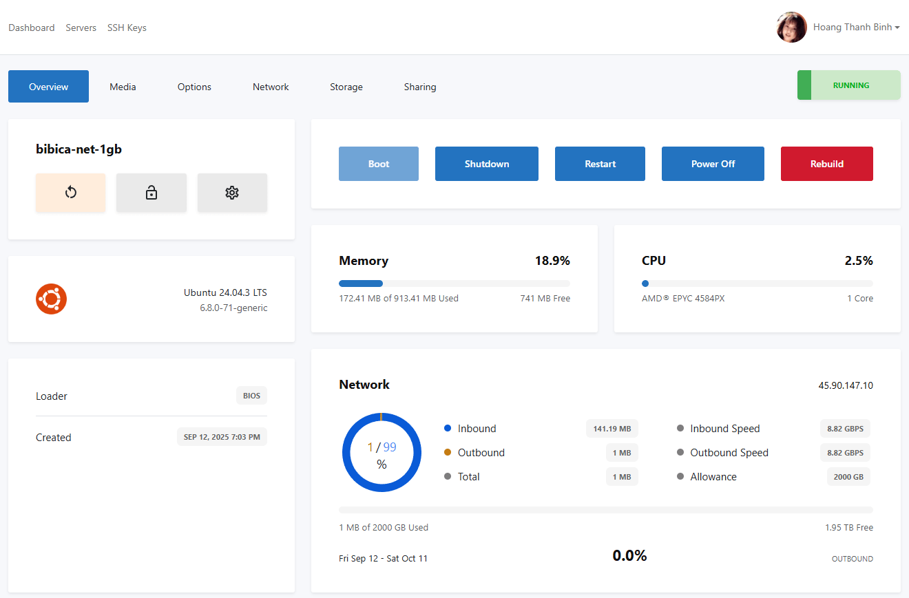Click the padlock icon button

pos(151,193)
